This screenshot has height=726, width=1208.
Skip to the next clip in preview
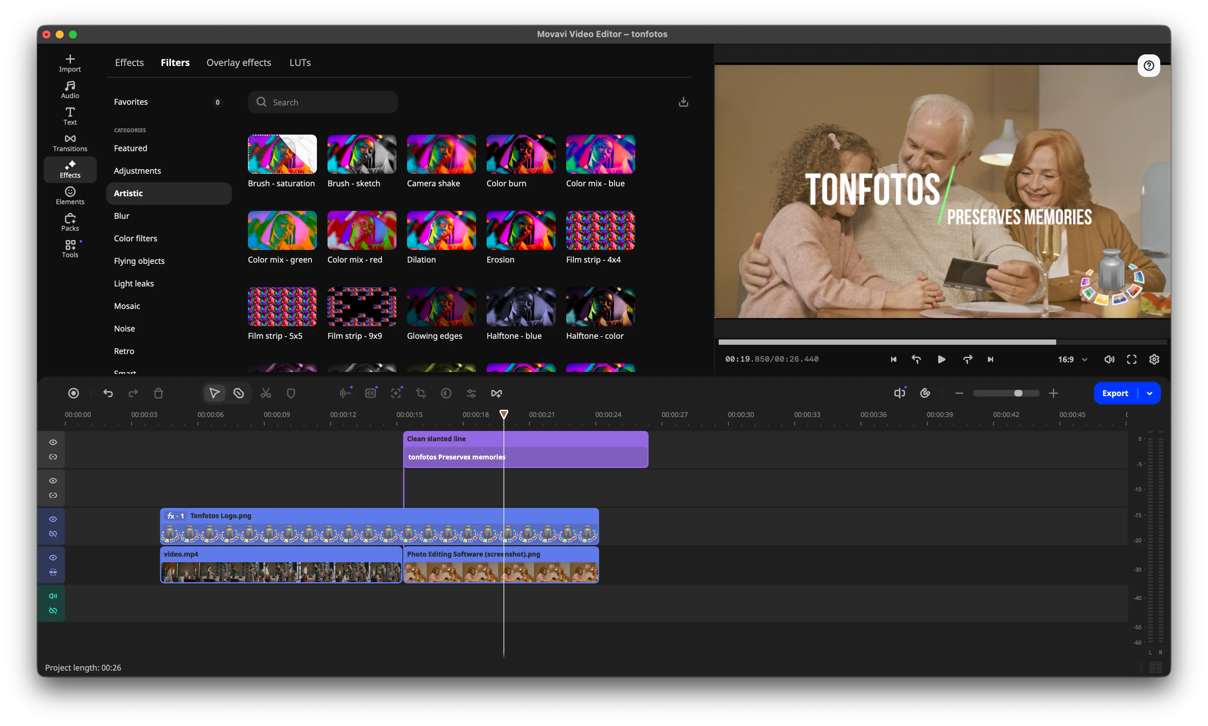[x=990, y=360]
